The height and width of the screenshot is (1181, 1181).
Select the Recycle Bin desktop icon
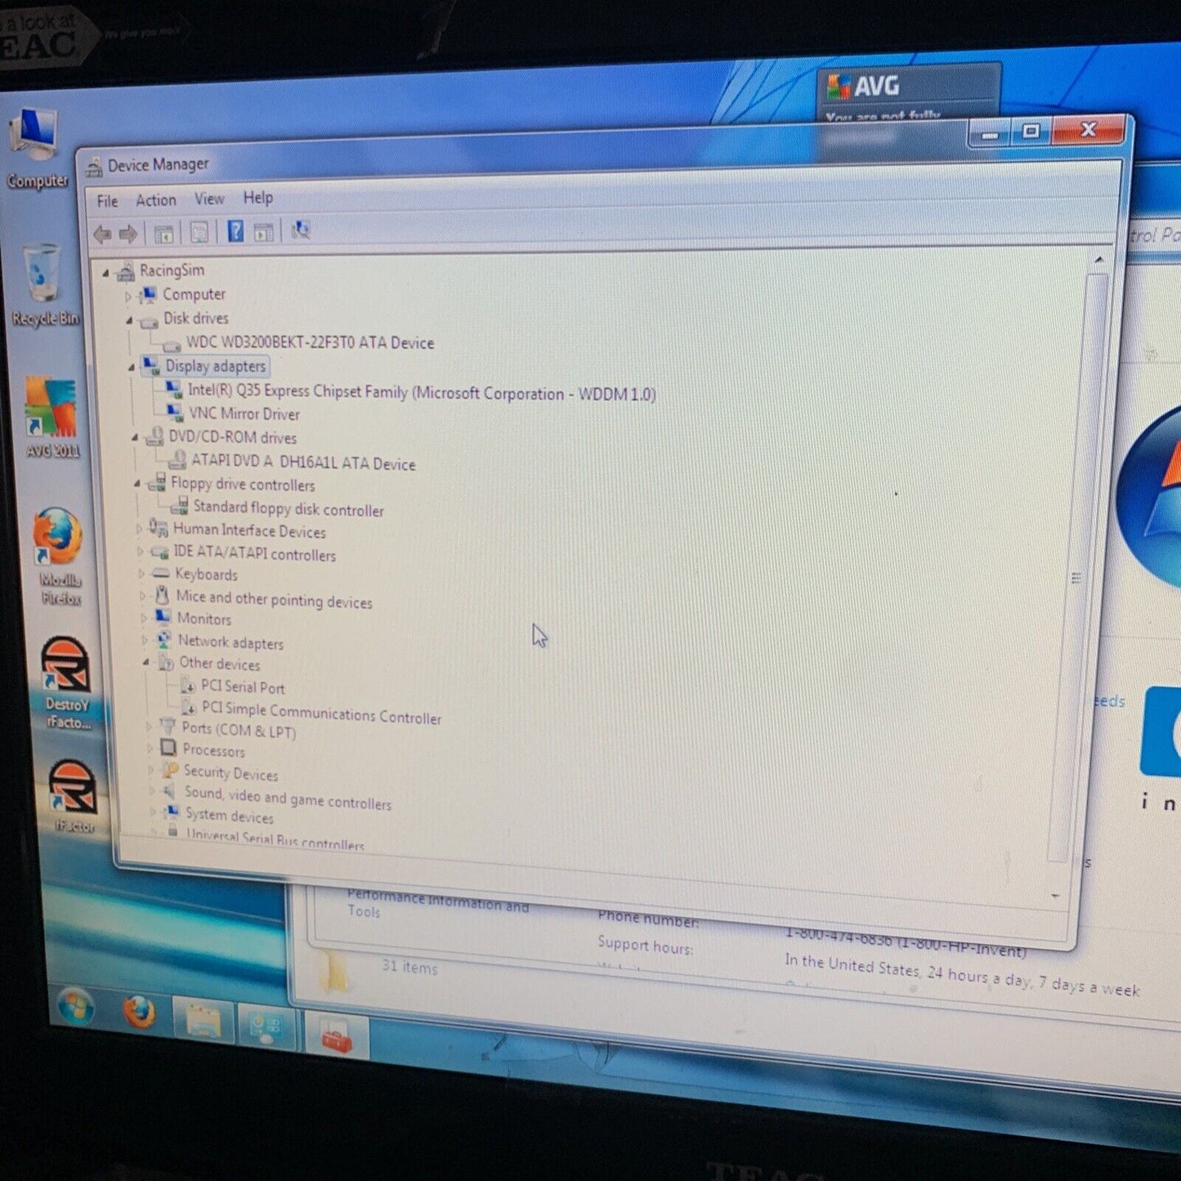(44, 285)
